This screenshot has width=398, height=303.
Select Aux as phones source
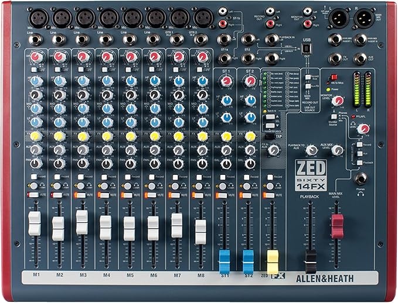coord(359,153)
